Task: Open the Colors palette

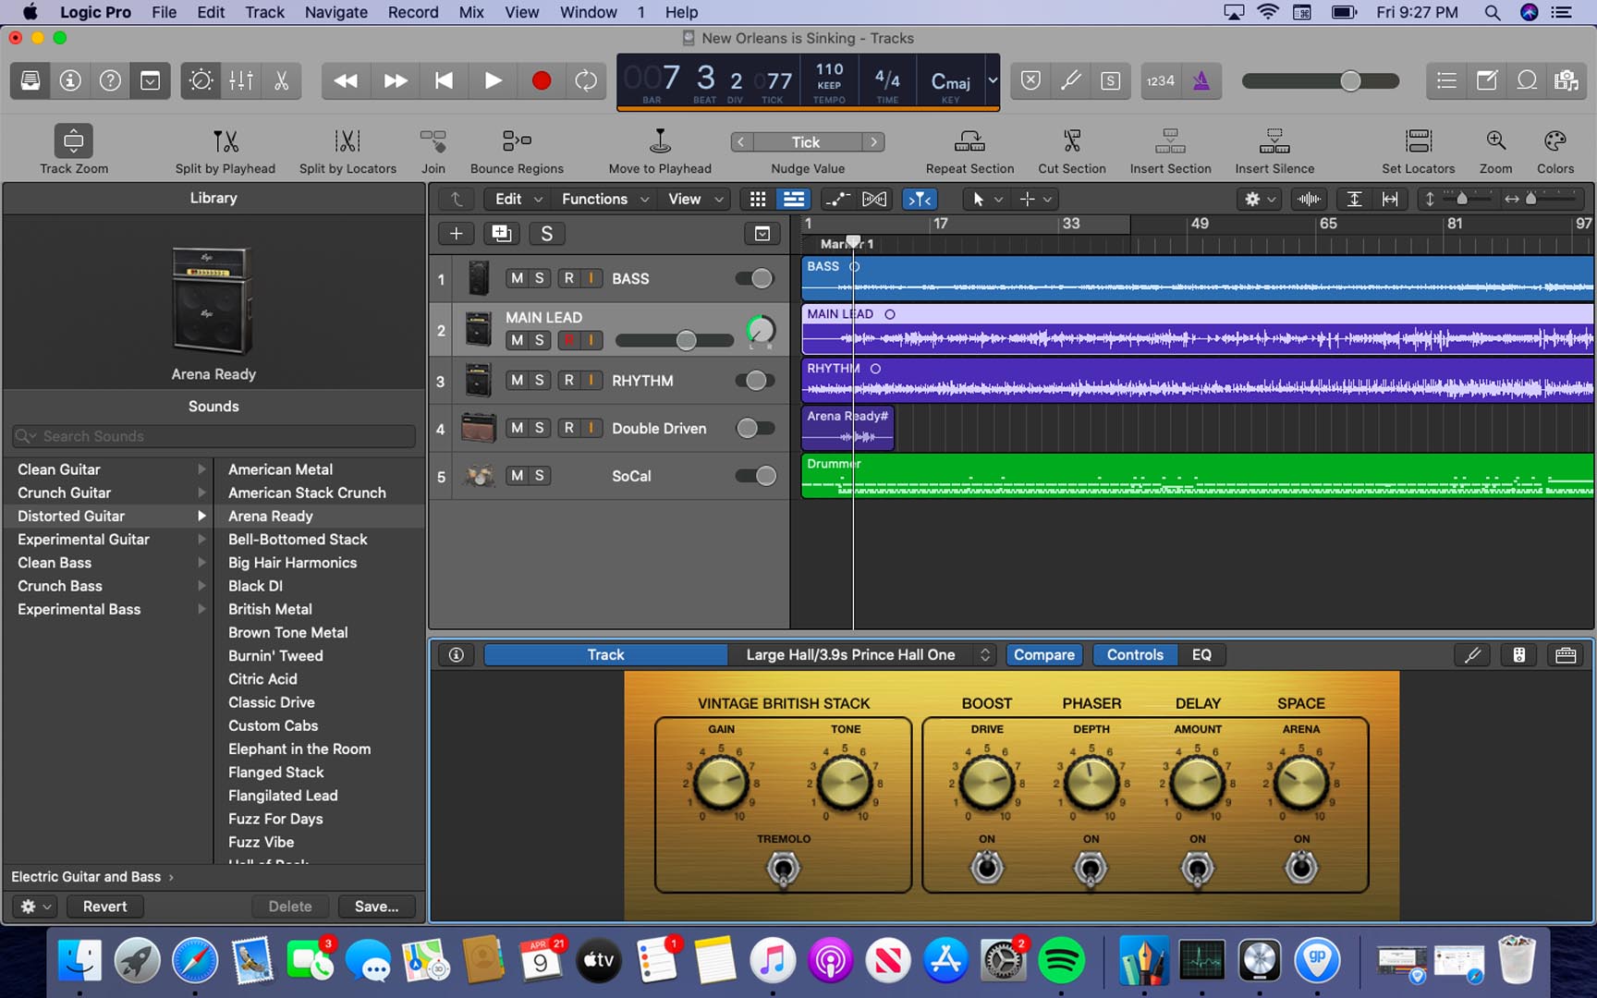Action: click(1555, 149)
